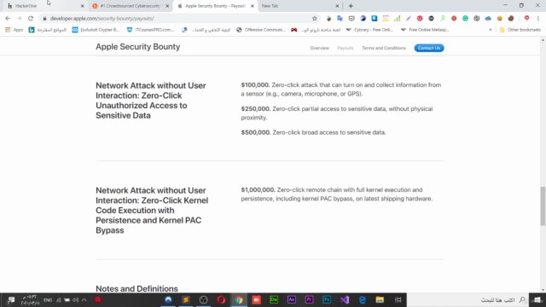The height and width of the screenshot is (307, 546).
Task: Open the Pocket extension icon
Action: click(351, 19)
